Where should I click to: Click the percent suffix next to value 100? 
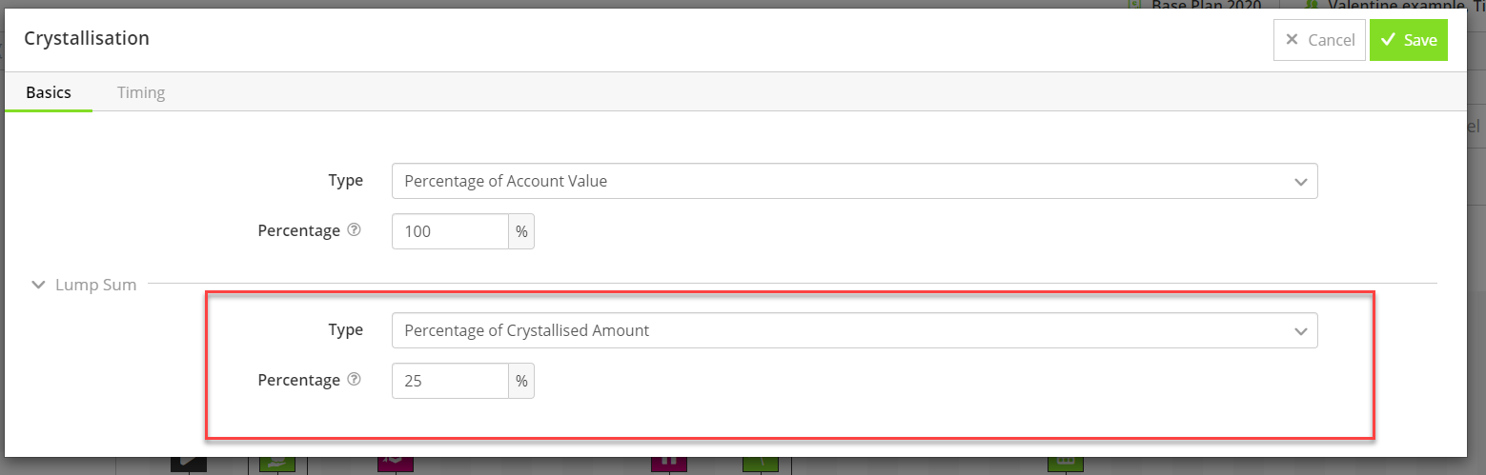point(521,231)
